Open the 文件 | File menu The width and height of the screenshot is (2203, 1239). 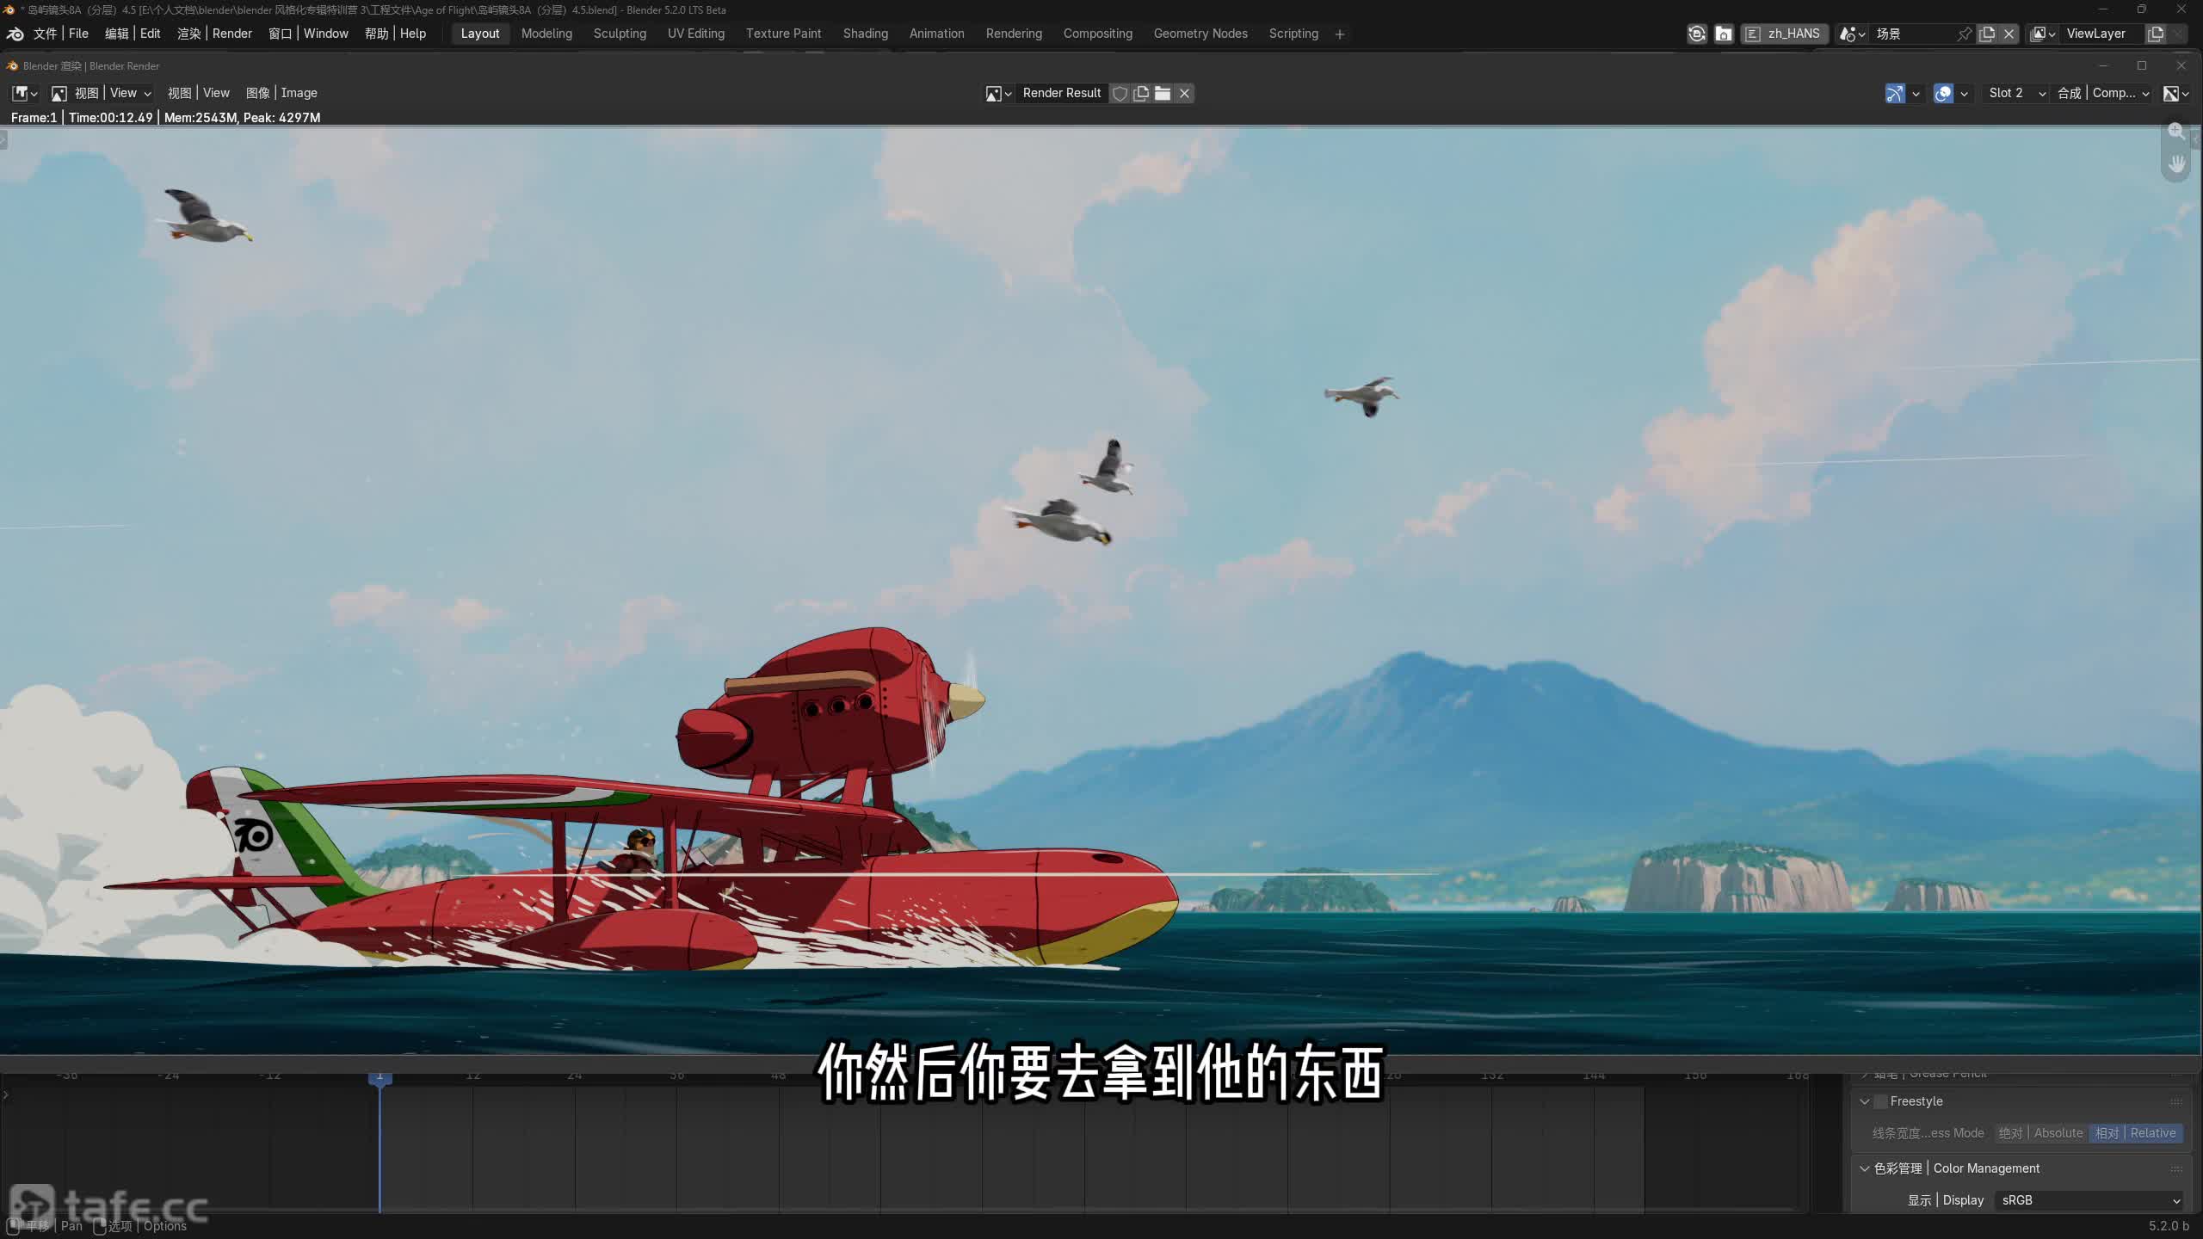point(61,34)
